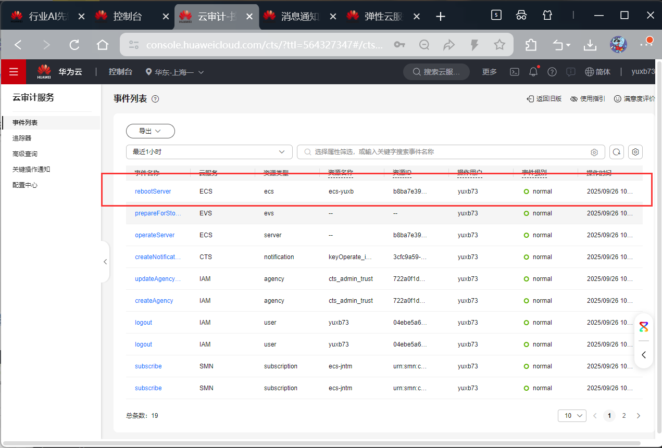Click the globe language icon 简体
This screenshot has height=448, width=662.
point(597,72)
